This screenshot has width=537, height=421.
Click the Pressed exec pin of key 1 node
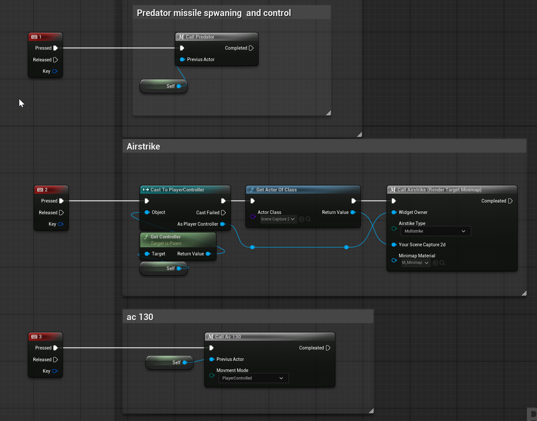[x=56, y=48]
